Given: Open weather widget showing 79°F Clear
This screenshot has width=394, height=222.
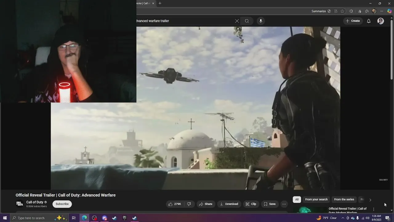Looking at the screenshot, I should pos(327,218).
